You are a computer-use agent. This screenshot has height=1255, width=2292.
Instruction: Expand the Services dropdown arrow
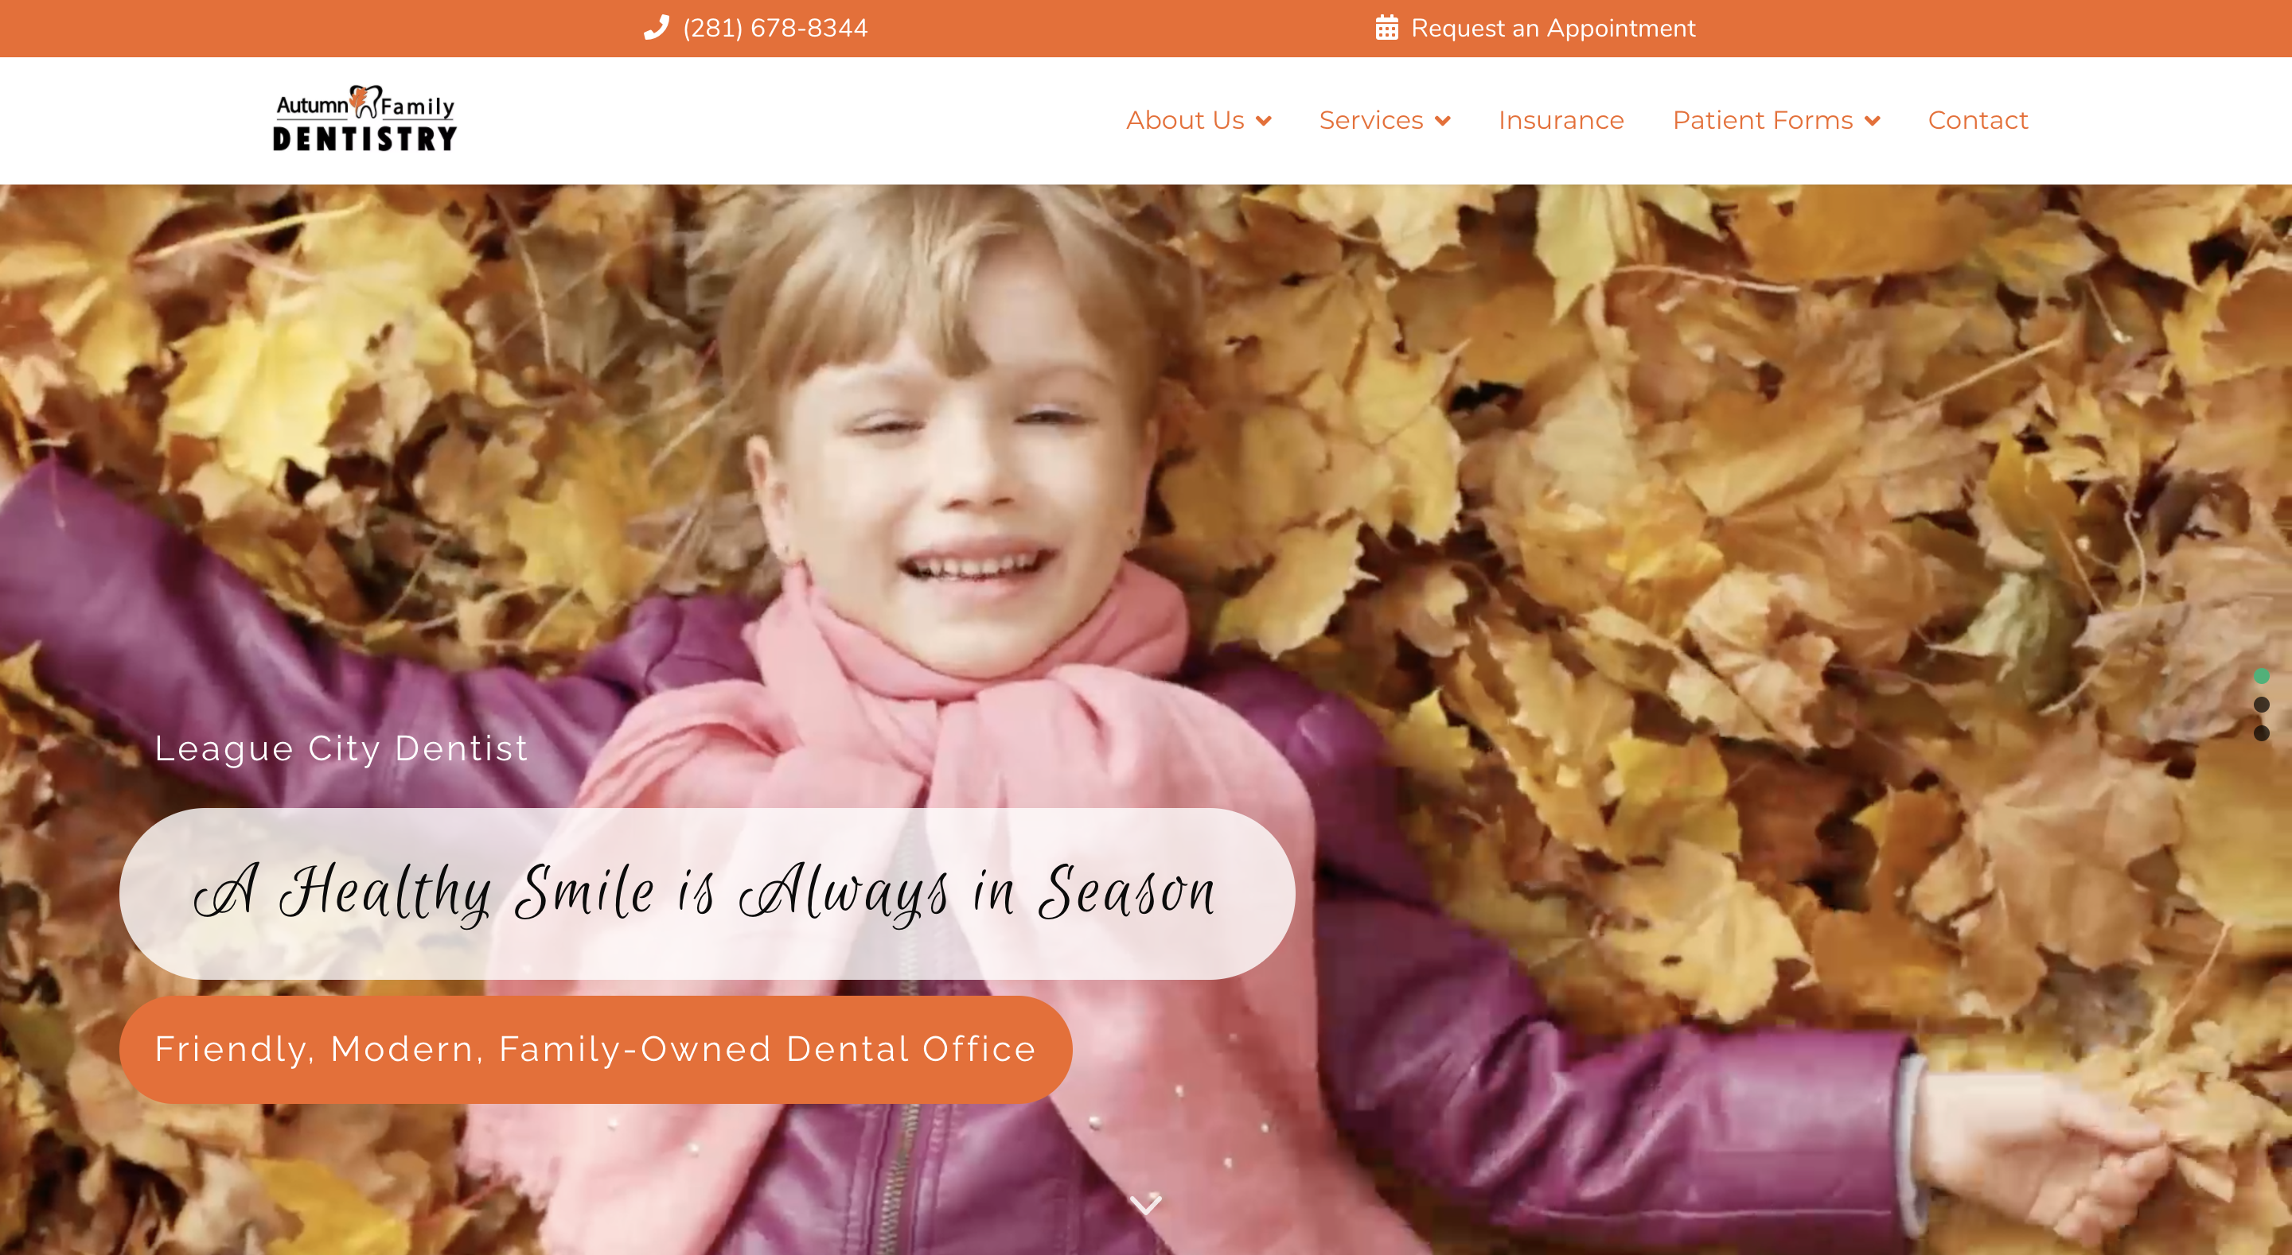tap(1442, 121)
